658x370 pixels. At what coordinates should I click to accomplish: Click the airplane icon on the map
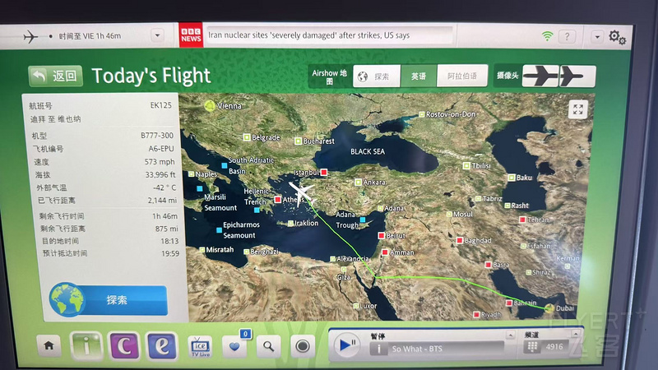pos(301,193)
